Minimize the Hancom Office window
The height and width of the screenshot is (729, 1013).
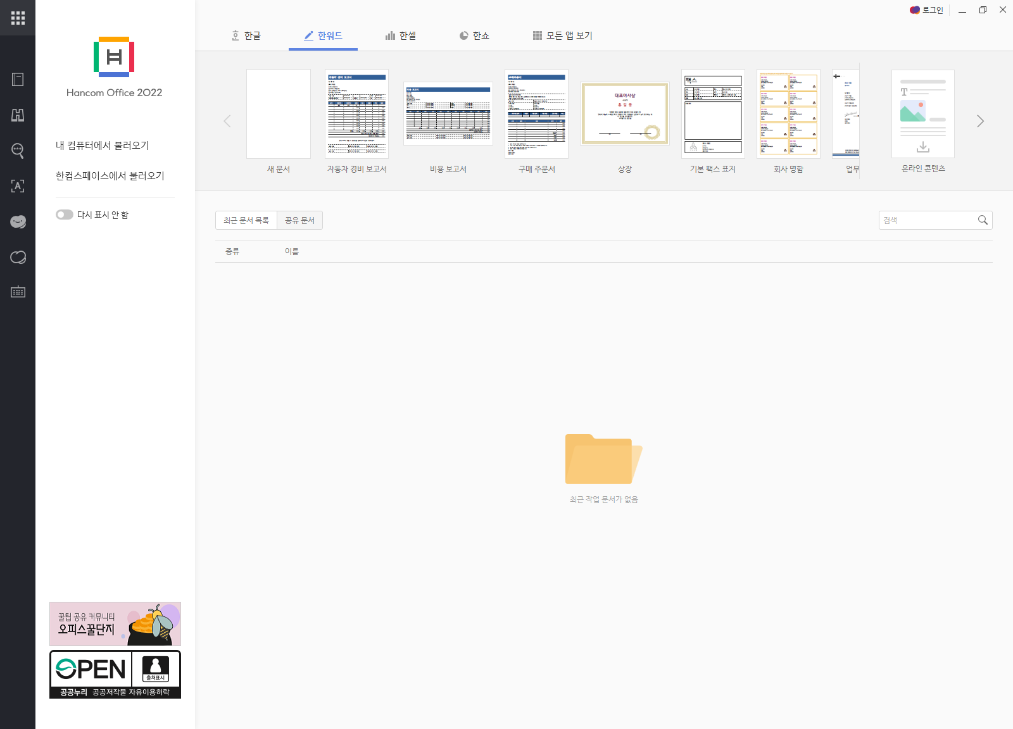click(962, 10)
